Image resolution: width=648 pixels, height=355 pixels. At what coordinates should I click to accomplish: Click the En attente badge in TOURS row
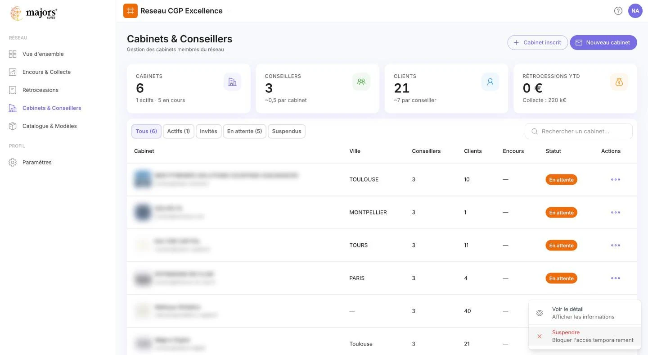(x=561, y=246)
